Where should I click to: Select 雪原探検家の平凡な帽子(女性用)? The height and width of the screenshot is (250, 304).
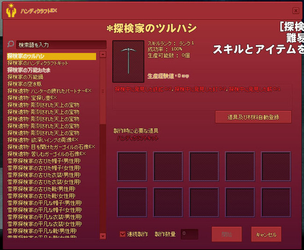[44, 210]
